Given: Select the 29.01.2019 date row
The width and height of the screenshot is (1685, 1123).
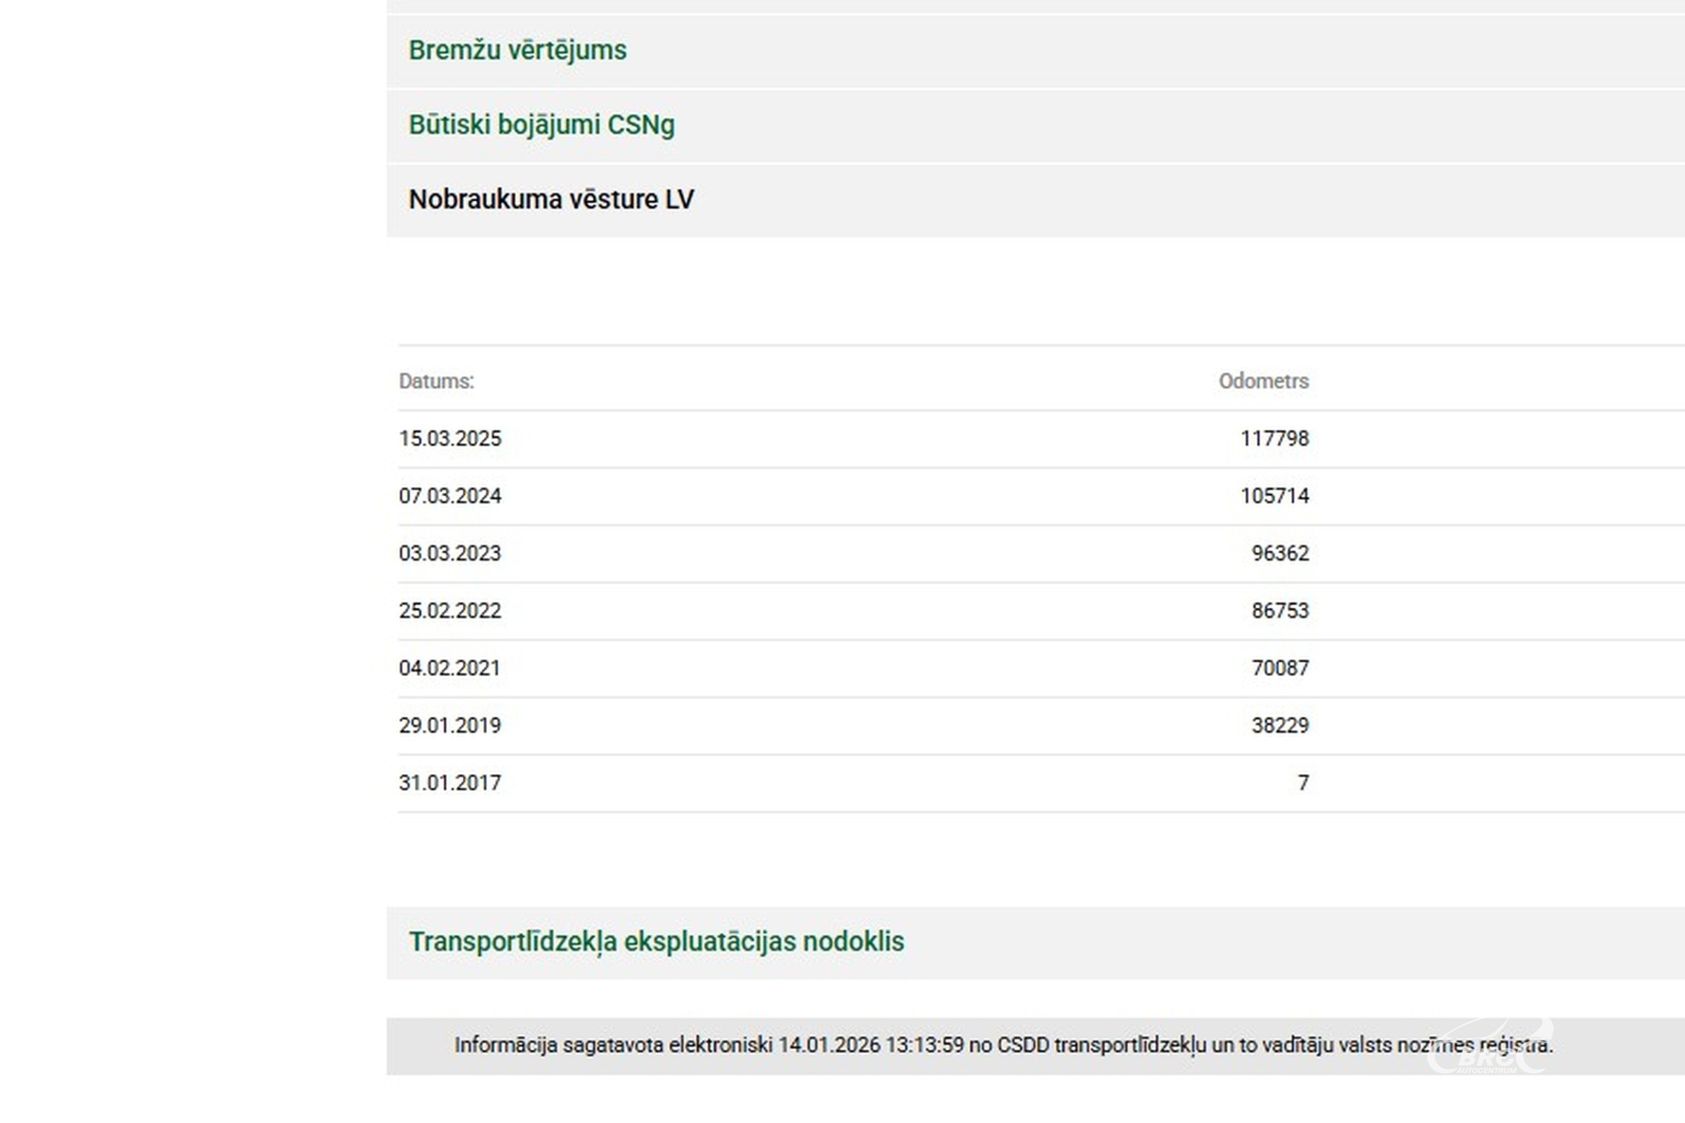Looking at the screenshot, I should pos(450,725).
